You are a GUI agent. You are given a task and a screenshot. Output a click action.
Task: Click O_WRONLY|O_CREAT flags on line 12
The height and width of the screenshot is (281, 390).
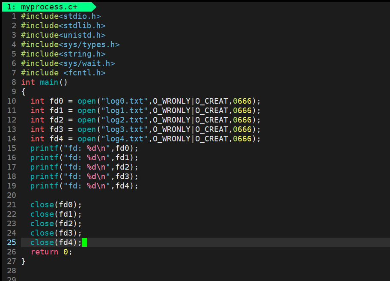pos(191,120)
